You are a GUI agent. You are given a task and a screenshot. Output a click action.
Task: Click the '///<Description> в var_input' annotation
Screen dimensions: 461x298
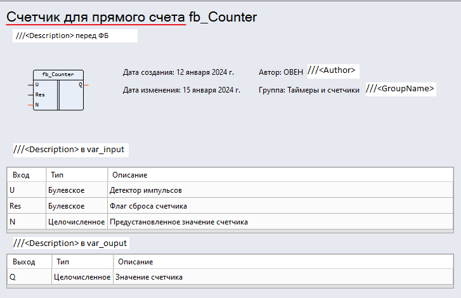(70, 150)
